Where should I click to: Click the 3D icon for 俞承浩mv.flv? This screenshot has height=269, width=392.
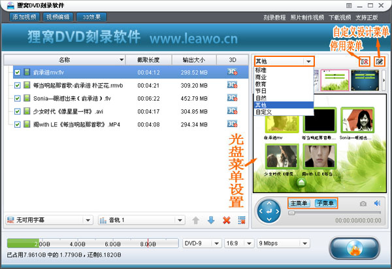tap(232, 72)
